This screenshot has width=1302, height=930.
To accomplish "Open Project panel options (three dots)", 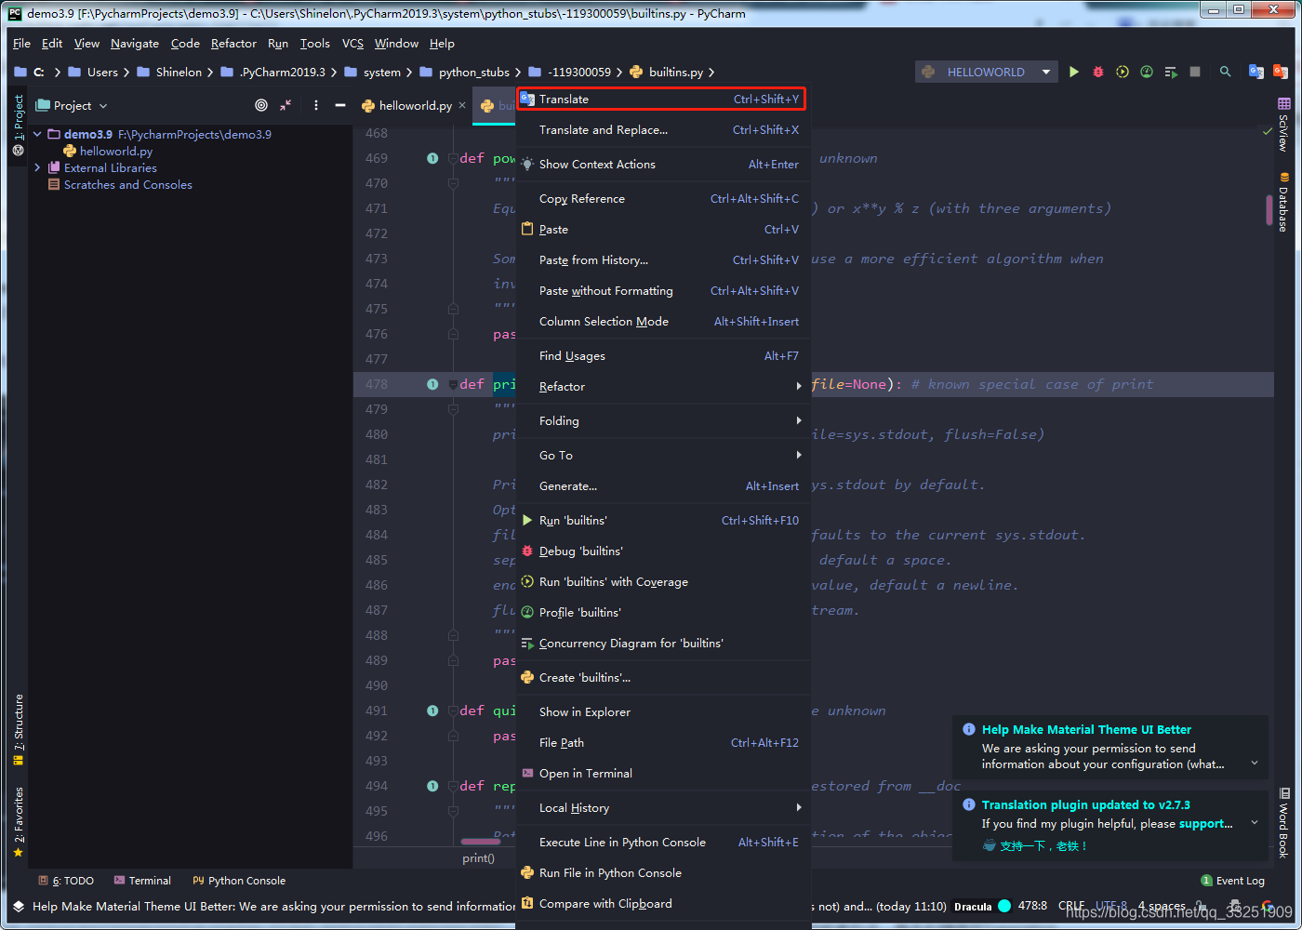I will [316, 105].
